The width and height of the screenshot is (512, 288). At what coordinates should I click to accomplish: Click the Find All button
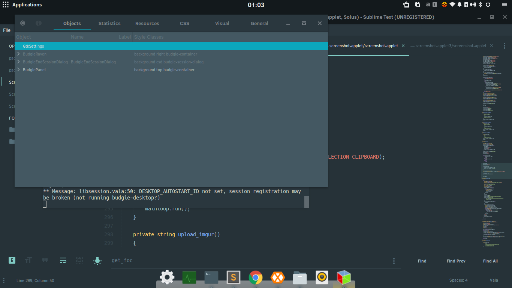click(x=490, y=261)
